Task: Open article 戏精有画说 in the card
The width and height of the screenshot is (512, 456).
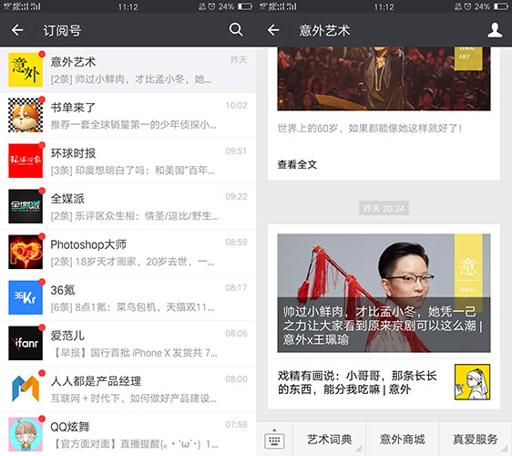Action: (357, 382)
